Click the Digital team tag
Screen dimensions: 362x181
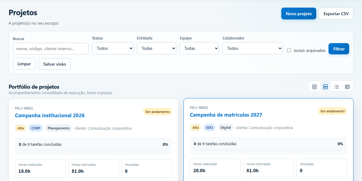[x=225, y=128]
